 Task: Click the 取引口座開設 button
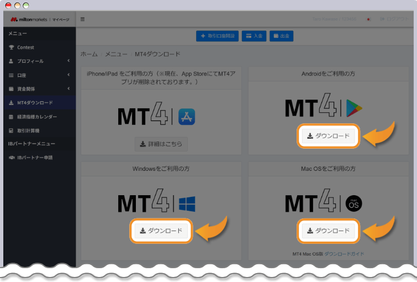coord(217,36)
